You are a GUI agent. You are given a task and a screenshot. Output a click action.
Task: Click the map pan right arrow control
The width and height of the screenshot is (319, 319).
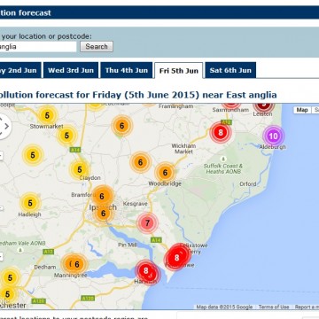(x=6, y=127)
